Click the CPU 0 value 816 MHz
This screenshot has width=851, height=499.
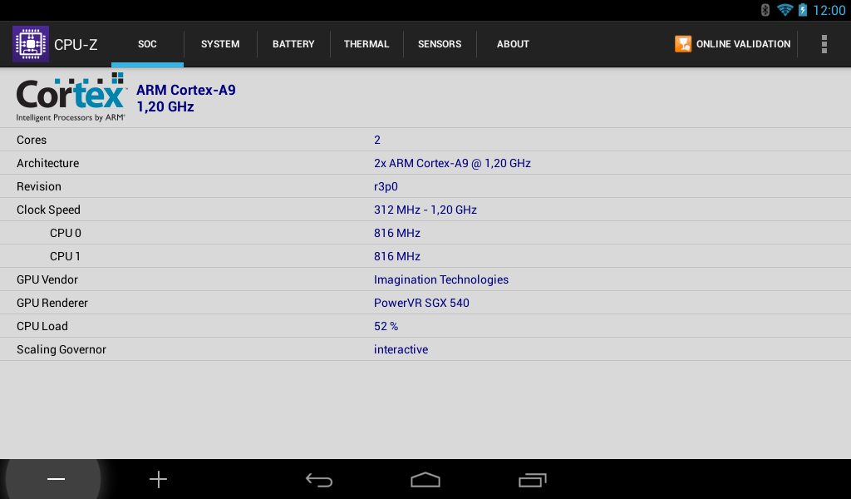[396, 234]
